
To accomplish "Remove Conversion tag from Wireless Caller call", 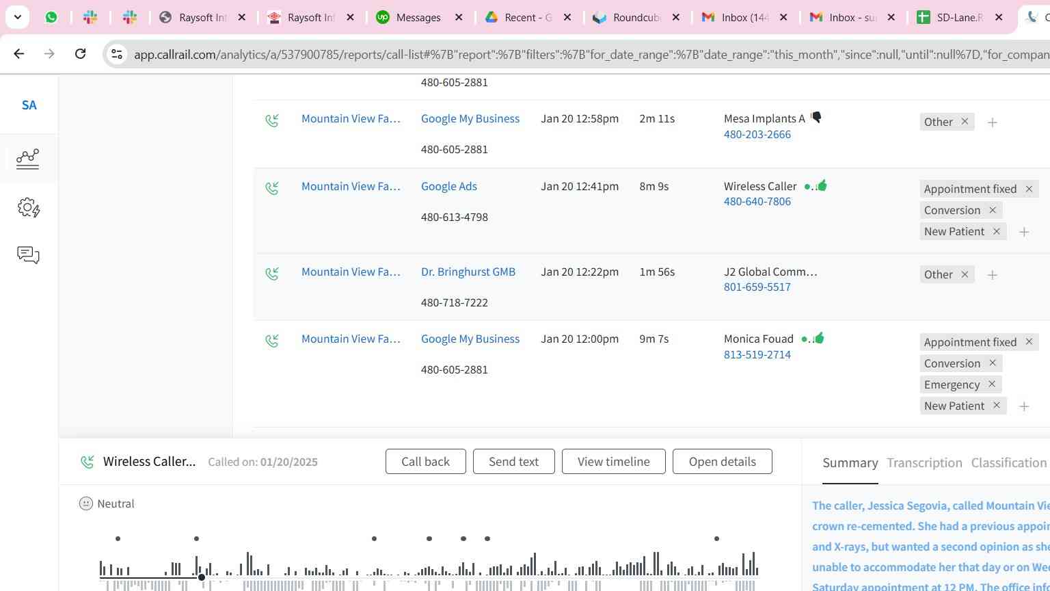I will [993, 209].
